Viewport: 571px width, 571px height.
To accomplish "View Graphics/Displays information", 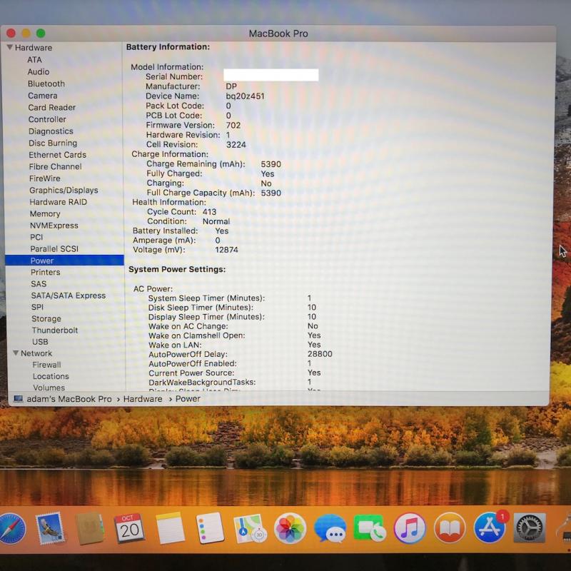I will click(x=64, y=190).
